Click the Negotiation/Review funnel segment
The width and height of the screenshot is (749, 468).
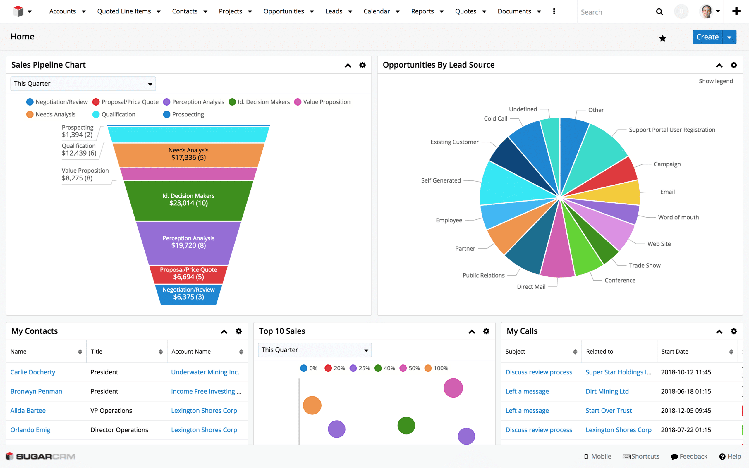click(188, 293)
